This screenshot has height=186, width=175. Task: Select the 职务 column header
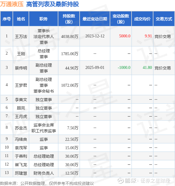click(x=43, y=19)
